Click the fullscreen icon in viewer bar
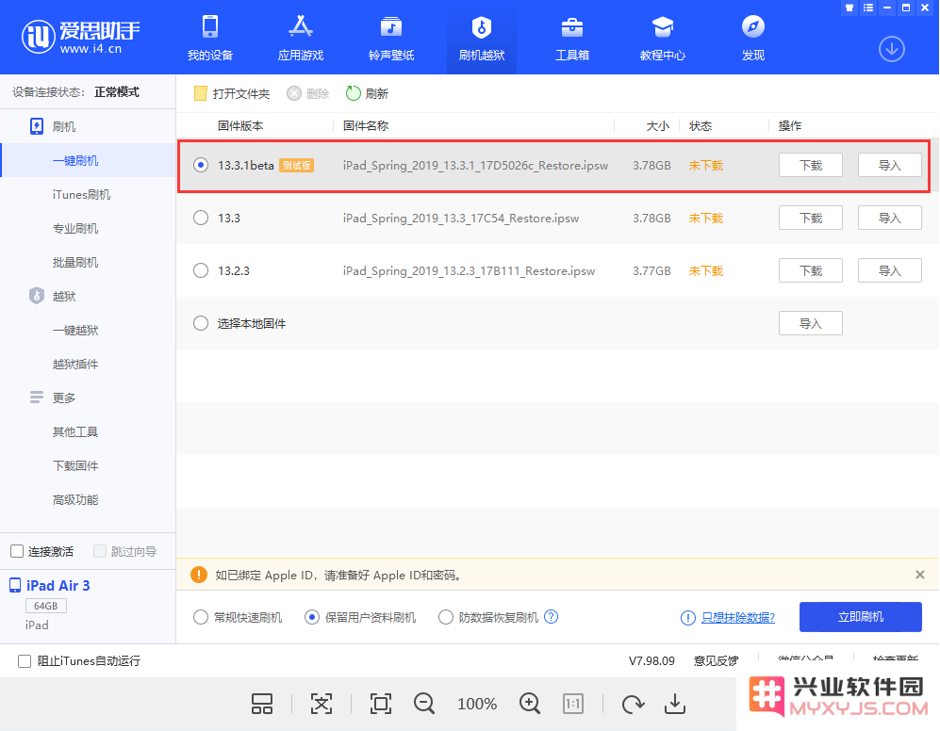 (381, 704)
